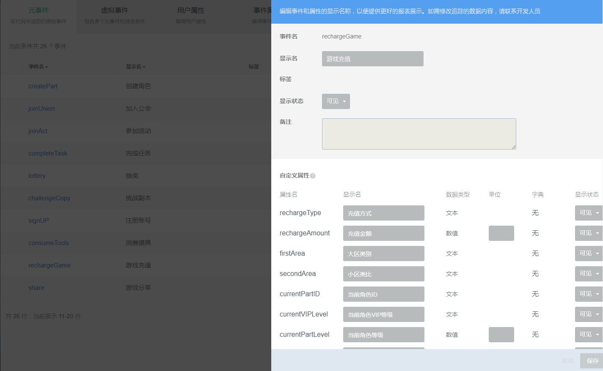Click the unit field for currentPartLevel
The height and width of the screenshot is (371, 603).
pyautogui.click(x=501, y=335)
